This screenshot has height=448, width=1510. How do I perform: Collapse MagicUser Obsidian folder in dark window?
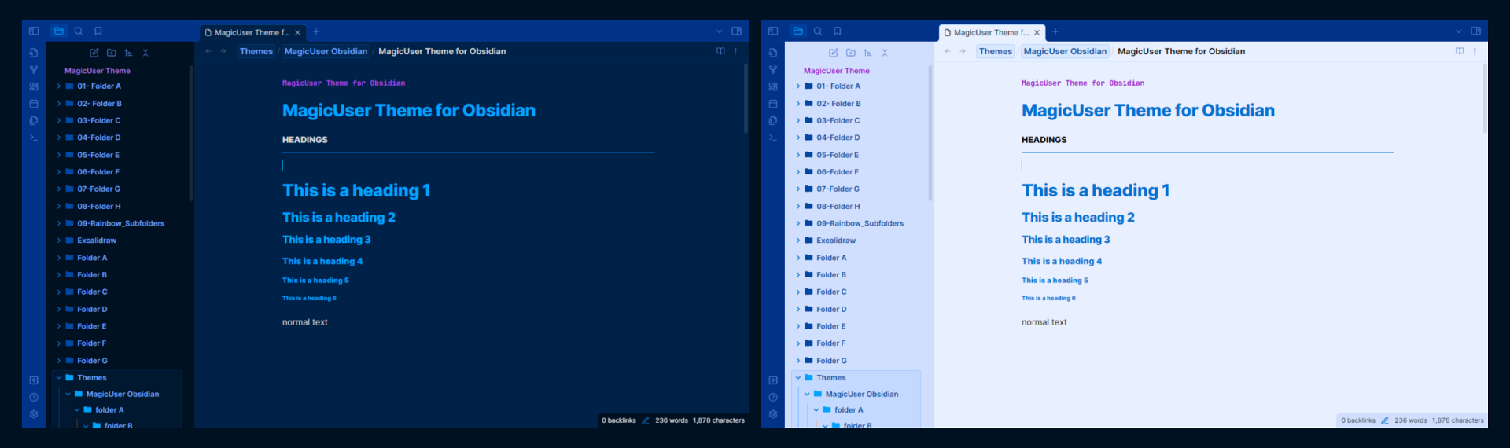tap(68, 394)
